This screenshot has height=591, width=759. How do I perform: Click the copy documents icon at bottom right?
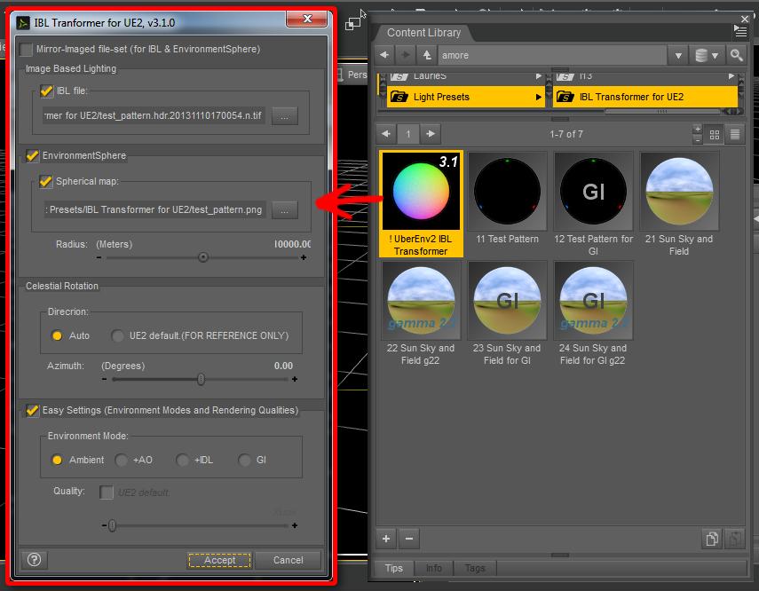712,539
